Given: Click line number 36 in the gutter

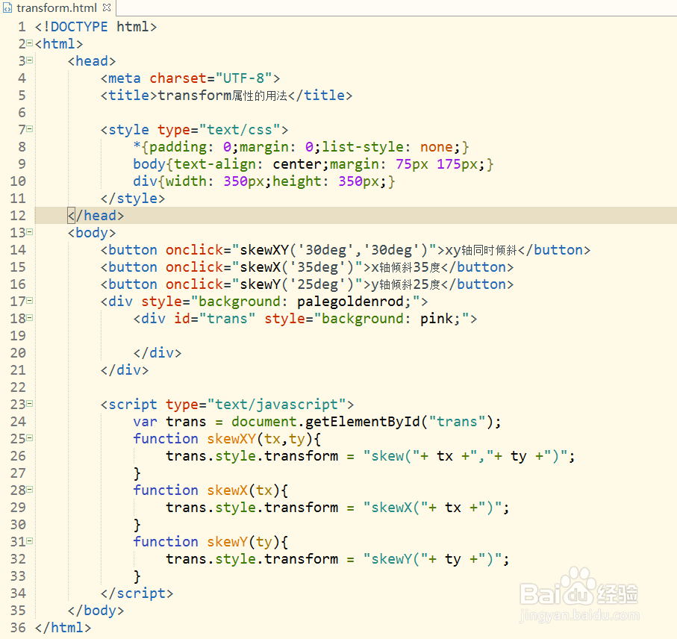Looking at the screenshot, I should coord(18,627).
